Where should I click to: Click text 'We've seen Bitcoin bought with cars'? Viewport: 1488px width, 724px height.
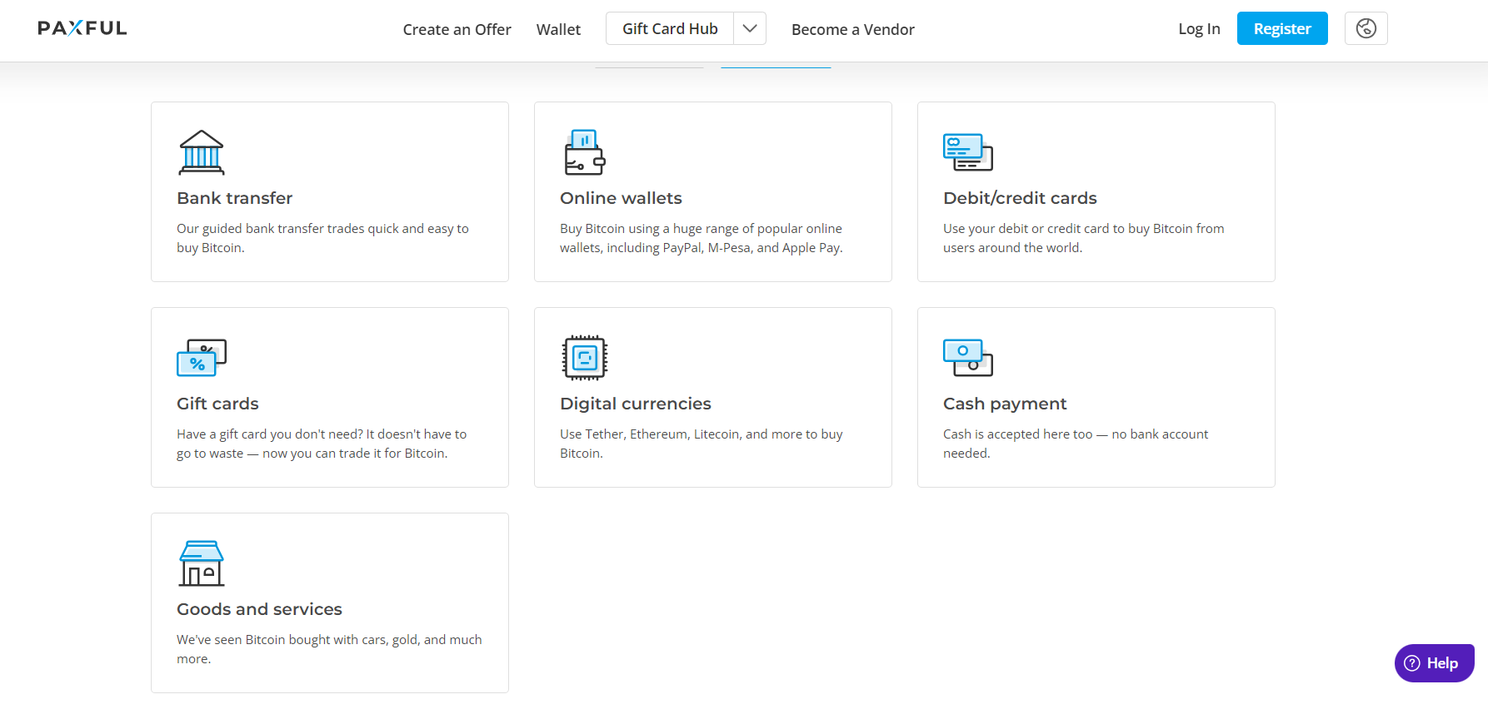click(x=282, y=640)
